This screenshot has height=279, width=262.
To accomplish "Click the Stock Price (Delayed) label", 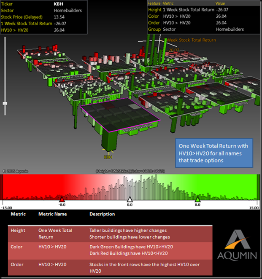I will [x=22, y=17].
